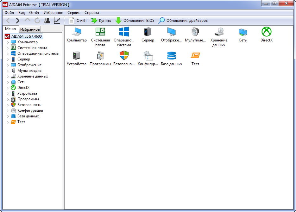Image resolution: width=296 pixels, height=212 pixels.
Task: Open the Системная плата icon in main panel
Action: click(x=100, y=32)
